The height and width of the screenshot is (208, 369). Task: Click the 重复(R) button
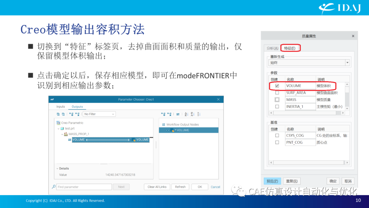[x=292, y=181]
